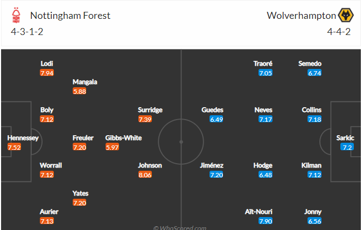Open the WhoScored.com watermark link
Viewport: 363px width, 230px height.
(x=180, y=227)
